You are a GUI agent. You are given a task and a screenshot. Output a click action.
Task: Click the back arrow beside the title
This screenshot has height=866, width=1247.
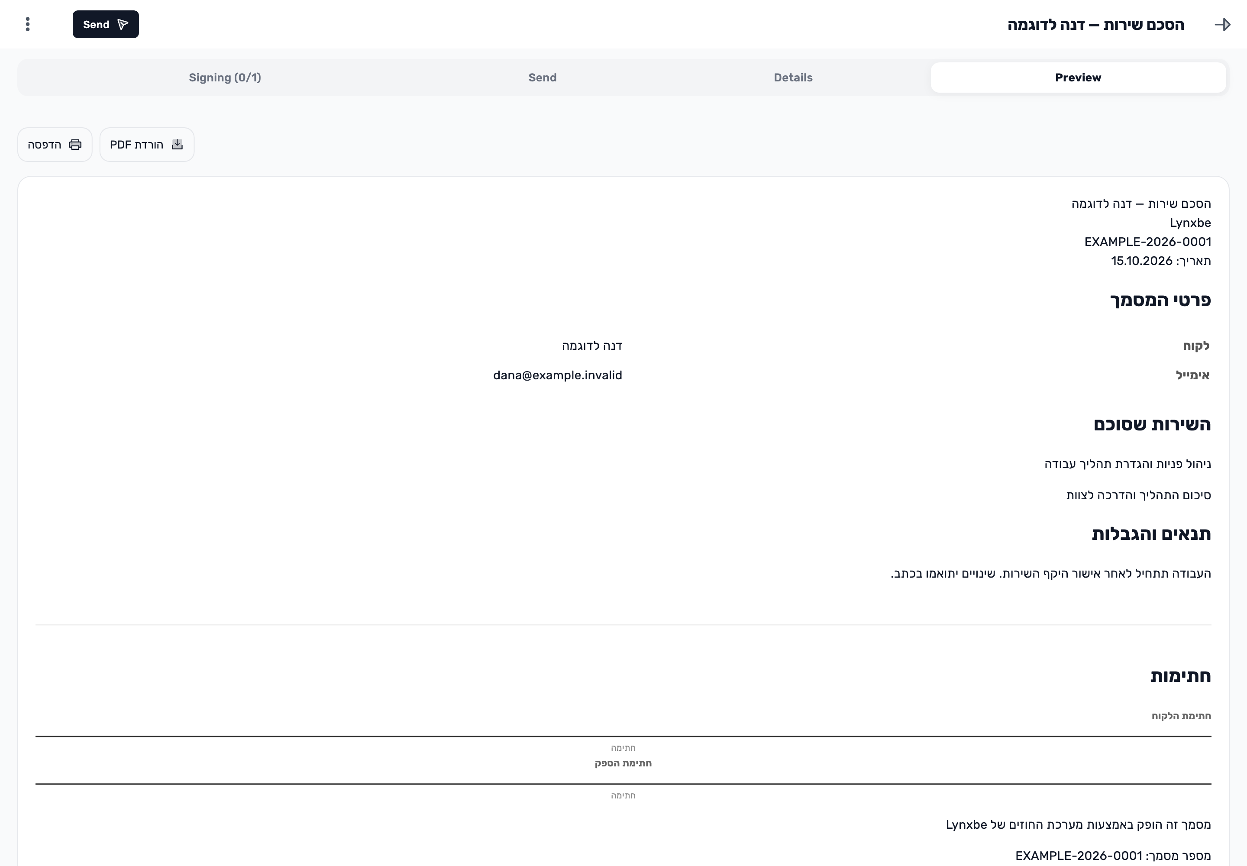click(1222, 24)
